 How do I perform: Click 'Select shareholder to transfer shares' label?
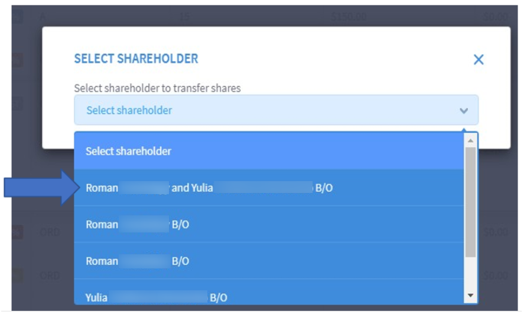tap(157, 88)
